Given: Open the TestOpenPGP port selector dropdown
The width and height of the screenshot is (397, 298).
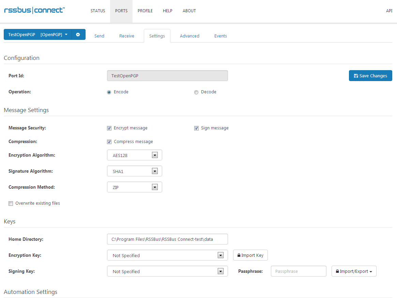Looking at the screenshot, I should click(x=37, y=34).
